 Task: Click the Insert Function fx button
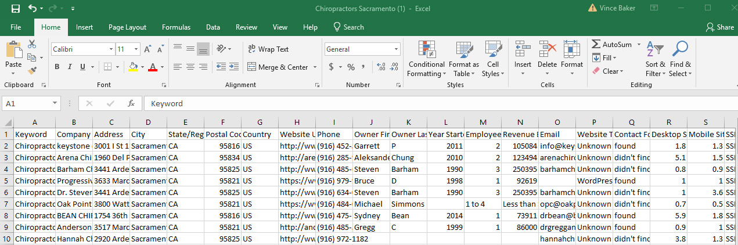point(131,103)
